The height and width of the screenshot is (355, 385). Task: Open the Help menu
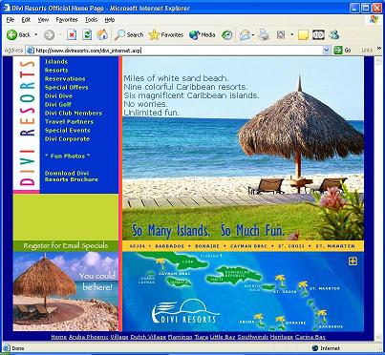(x=110, y=20)
